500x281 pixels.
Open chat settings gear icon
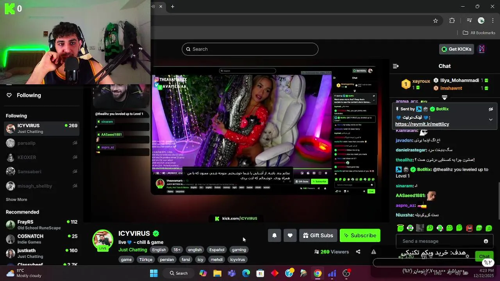(x=467, y=256)
